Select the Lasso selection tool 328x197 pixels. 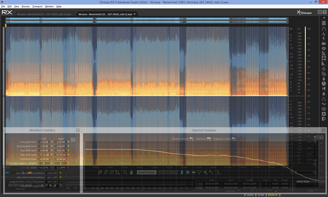pos(199,172)
